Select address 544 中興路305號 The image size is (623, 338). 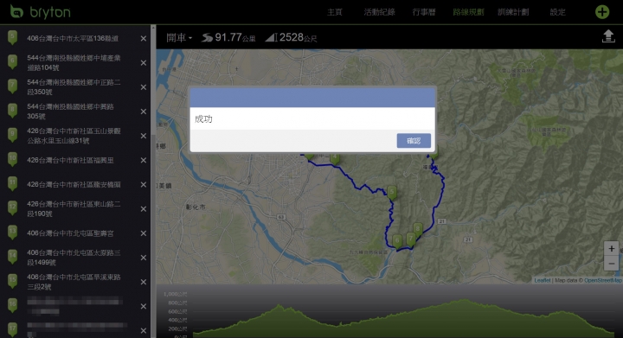tap(71, 112)
